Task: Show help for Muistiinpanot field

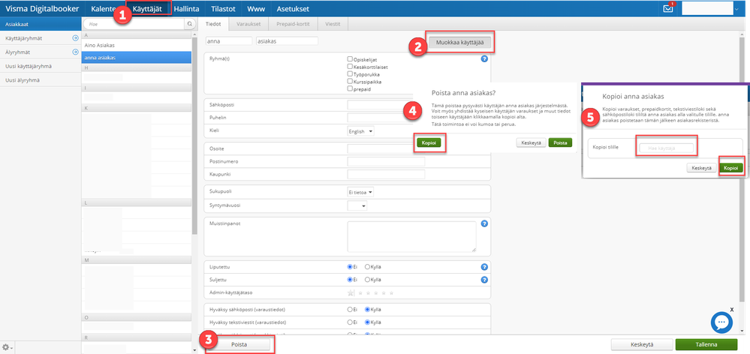Action: point(484,223)
